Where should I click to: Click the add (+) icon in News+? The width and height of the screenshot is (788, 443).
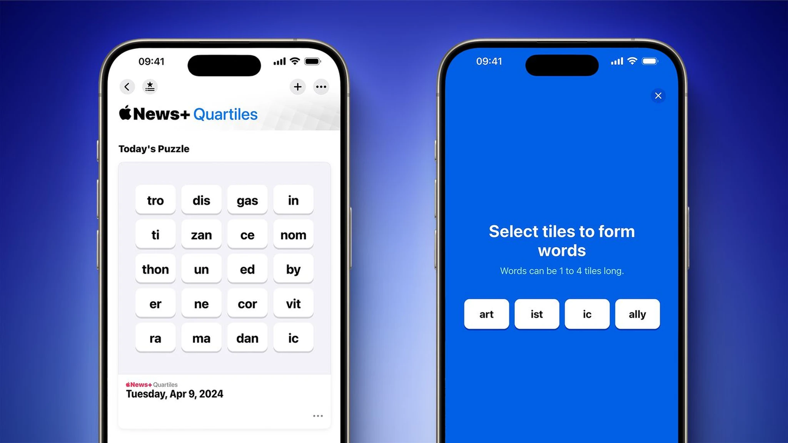(x=298, y=87)
